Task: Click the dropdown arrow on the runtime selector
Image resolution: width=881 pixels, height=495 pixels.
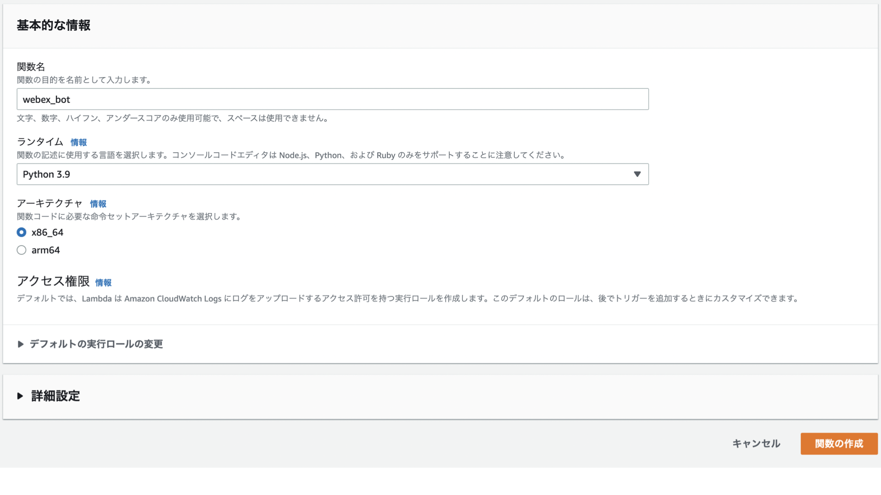Action: point(637,174)
